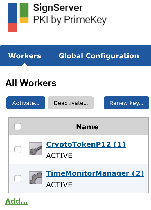Check the CryptoTokenP12 row checkbox
Viewport: 151px width, 210px height.
(18, 150)
